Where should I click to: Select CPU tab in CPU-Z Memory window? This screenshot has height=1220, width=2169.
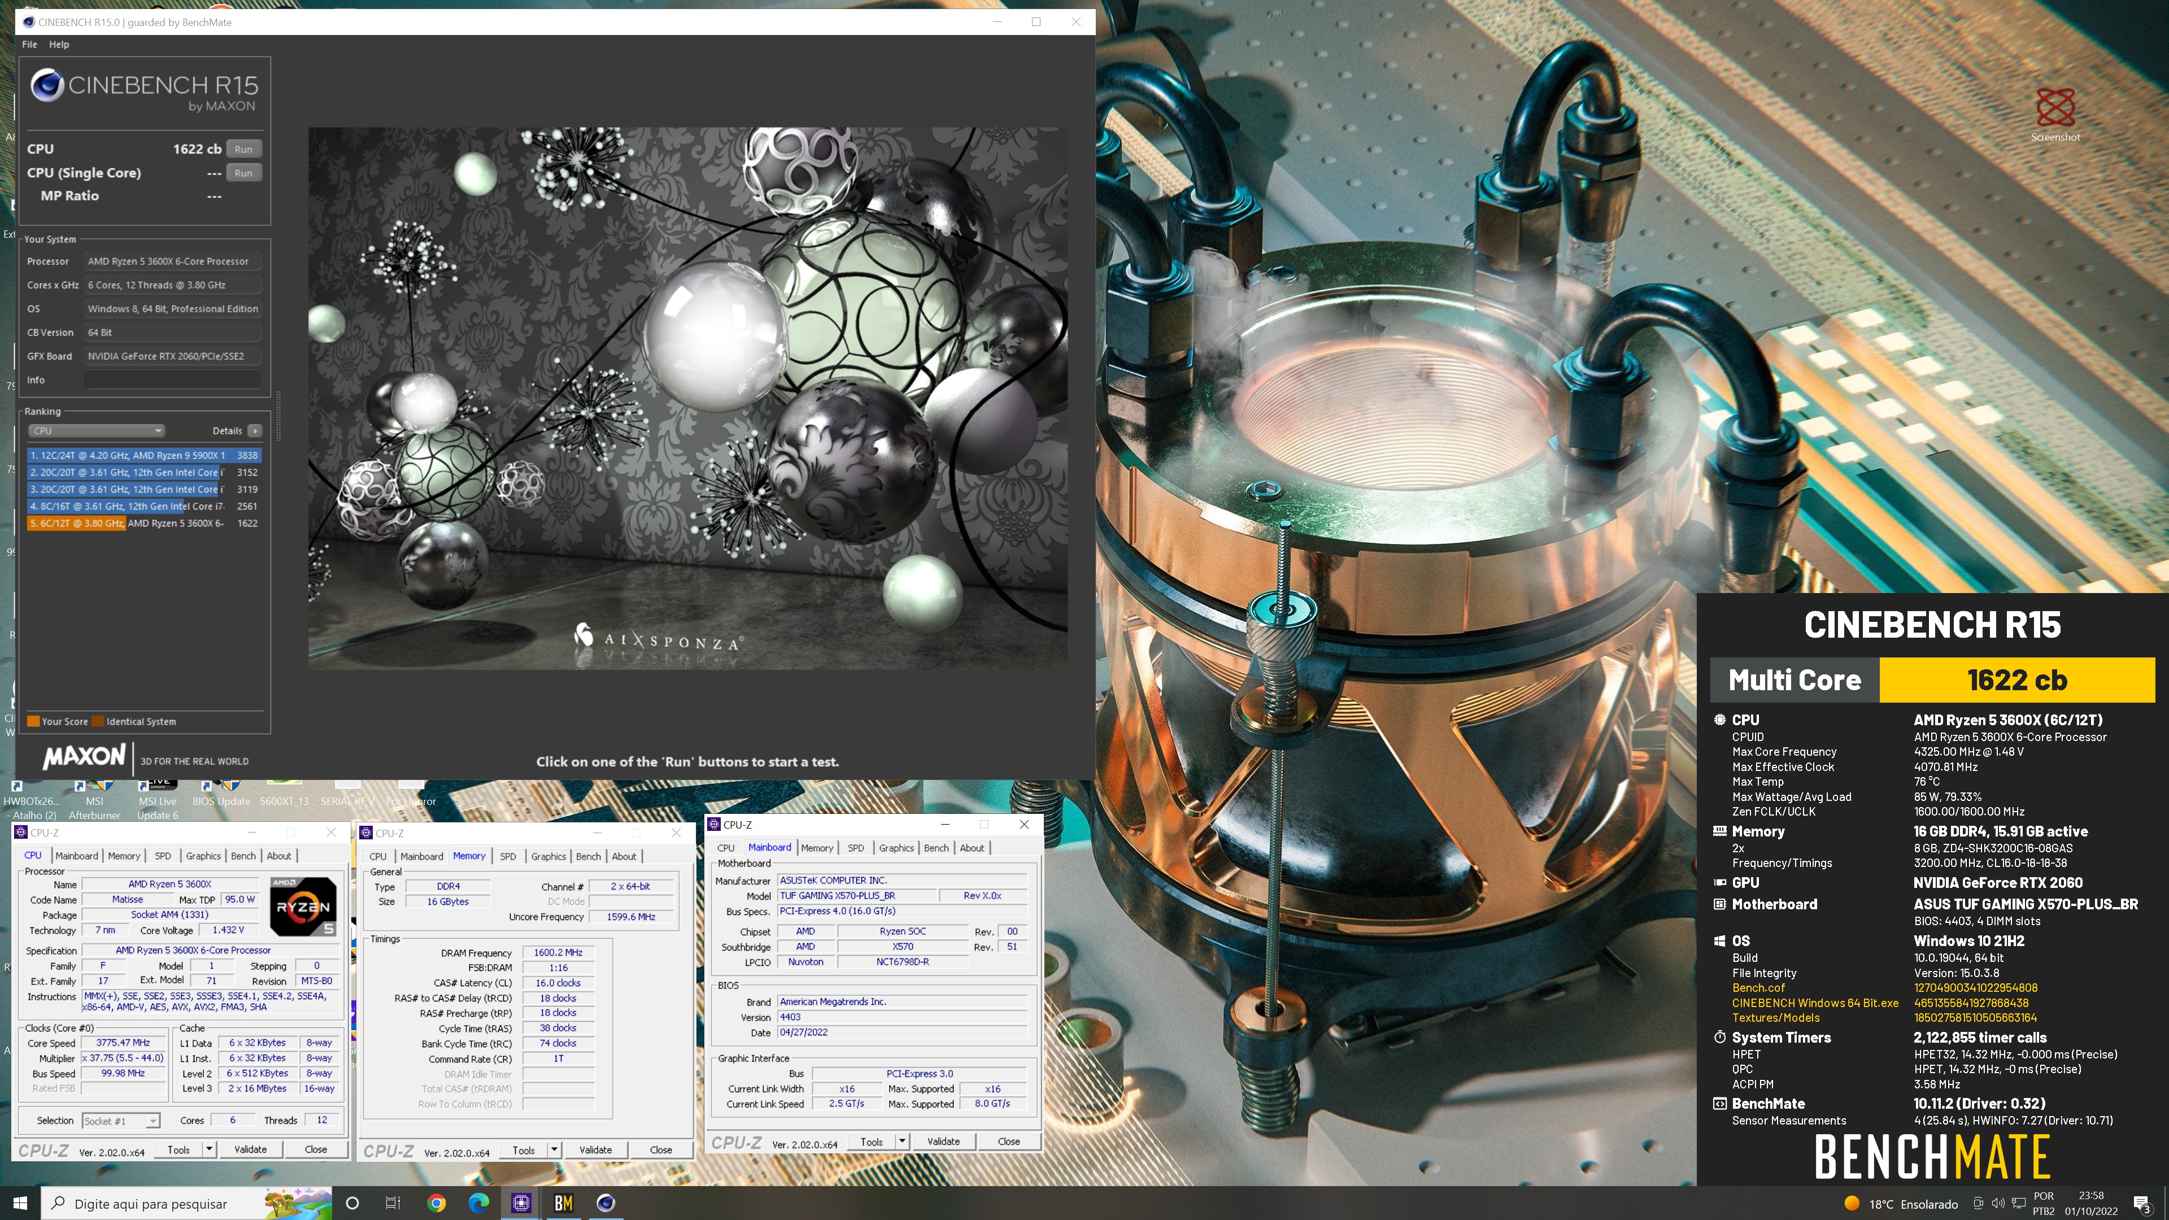pos(378,856)
